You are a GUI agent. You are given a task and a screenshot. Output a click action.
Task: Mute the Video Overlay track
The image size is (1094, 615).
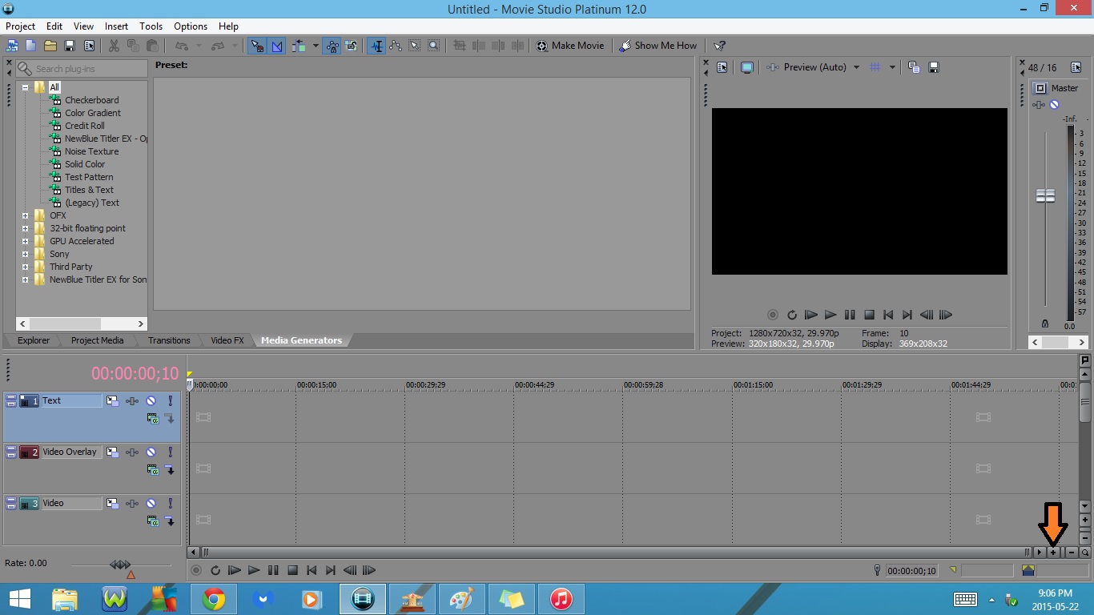151,452
